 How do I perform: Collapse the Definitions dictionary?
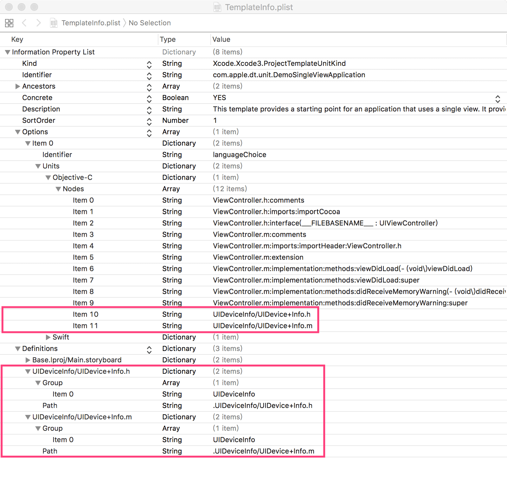pos(18,349)
